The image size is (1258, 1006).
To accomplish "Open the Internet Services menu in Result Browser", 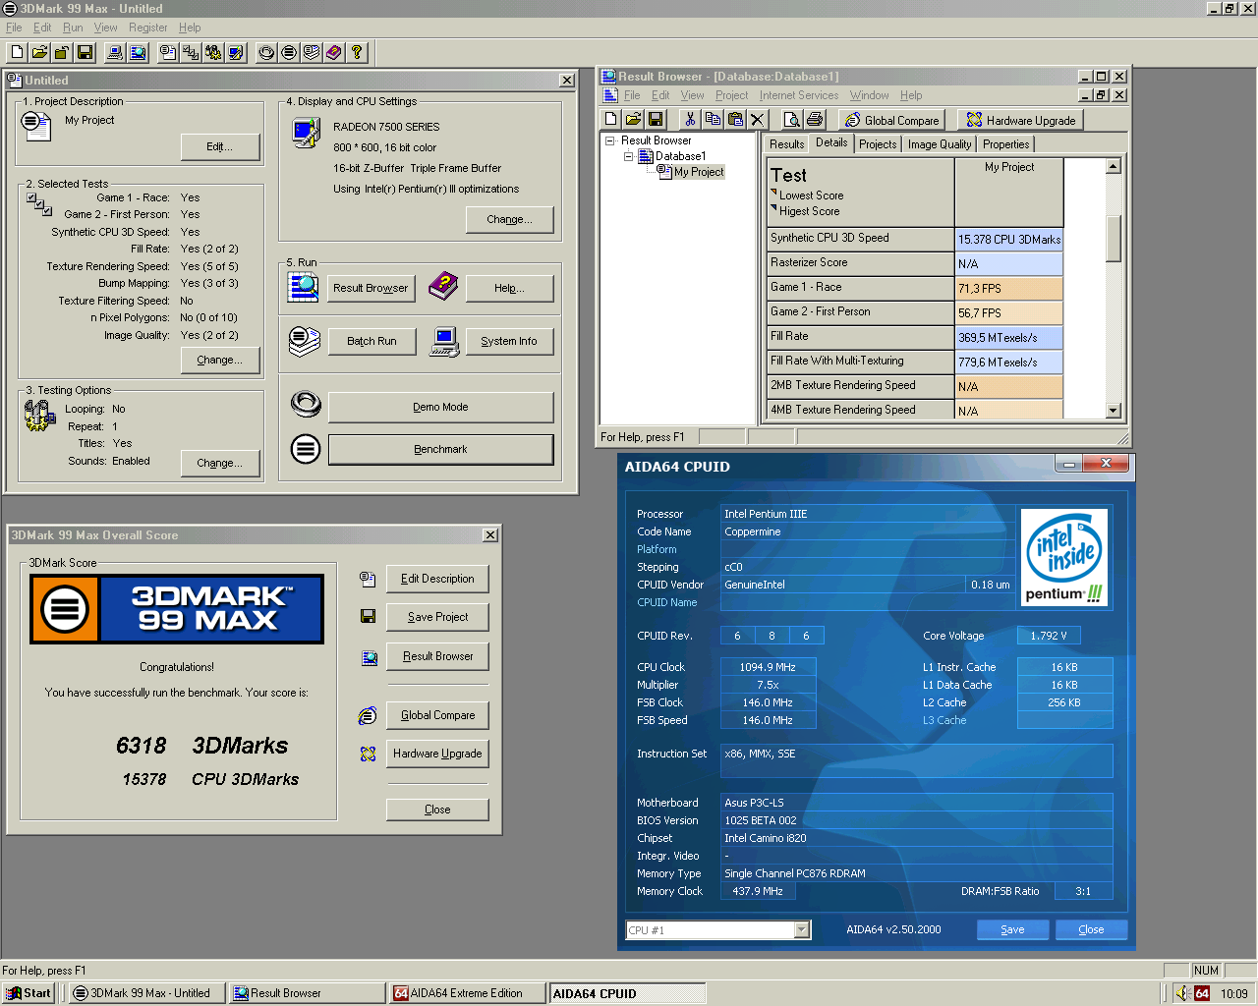I will (799, 95).
